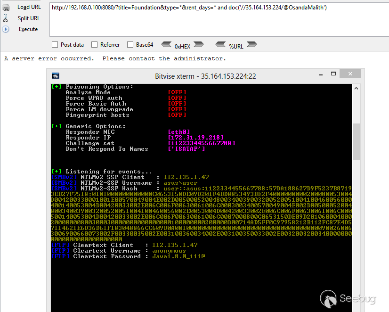Click the Split URL button label
Viewport: 389px width, 312px height.
pyautogui.click(x=29, y=18)
